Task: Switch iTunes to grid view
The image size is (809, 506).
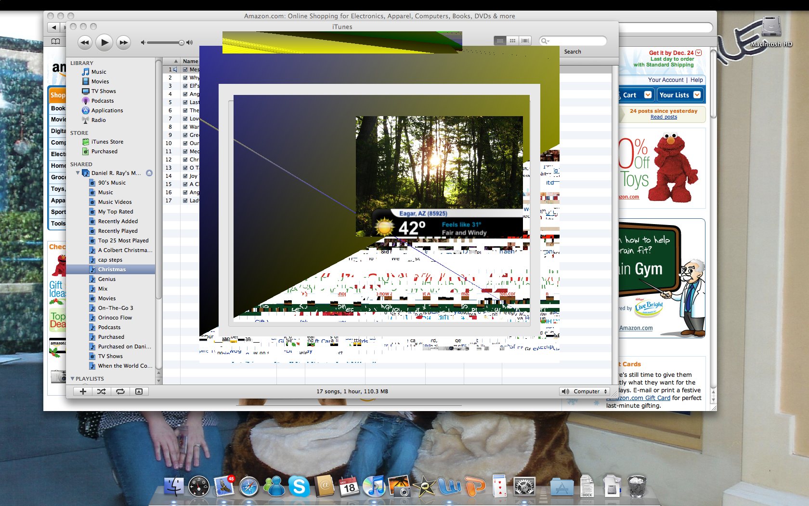Action: 513,41
